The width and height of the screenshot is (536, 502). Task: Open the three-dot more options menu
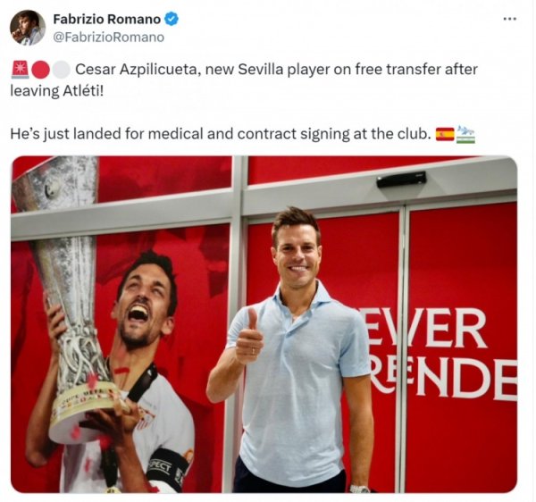pos(510,19)
